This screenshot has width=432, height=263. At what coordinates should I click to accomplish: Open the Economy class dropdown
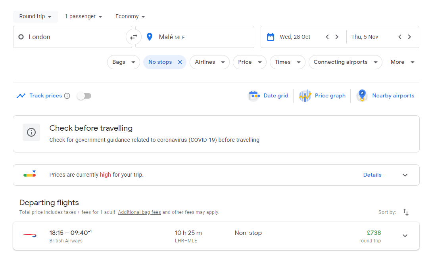click(130, 17)
